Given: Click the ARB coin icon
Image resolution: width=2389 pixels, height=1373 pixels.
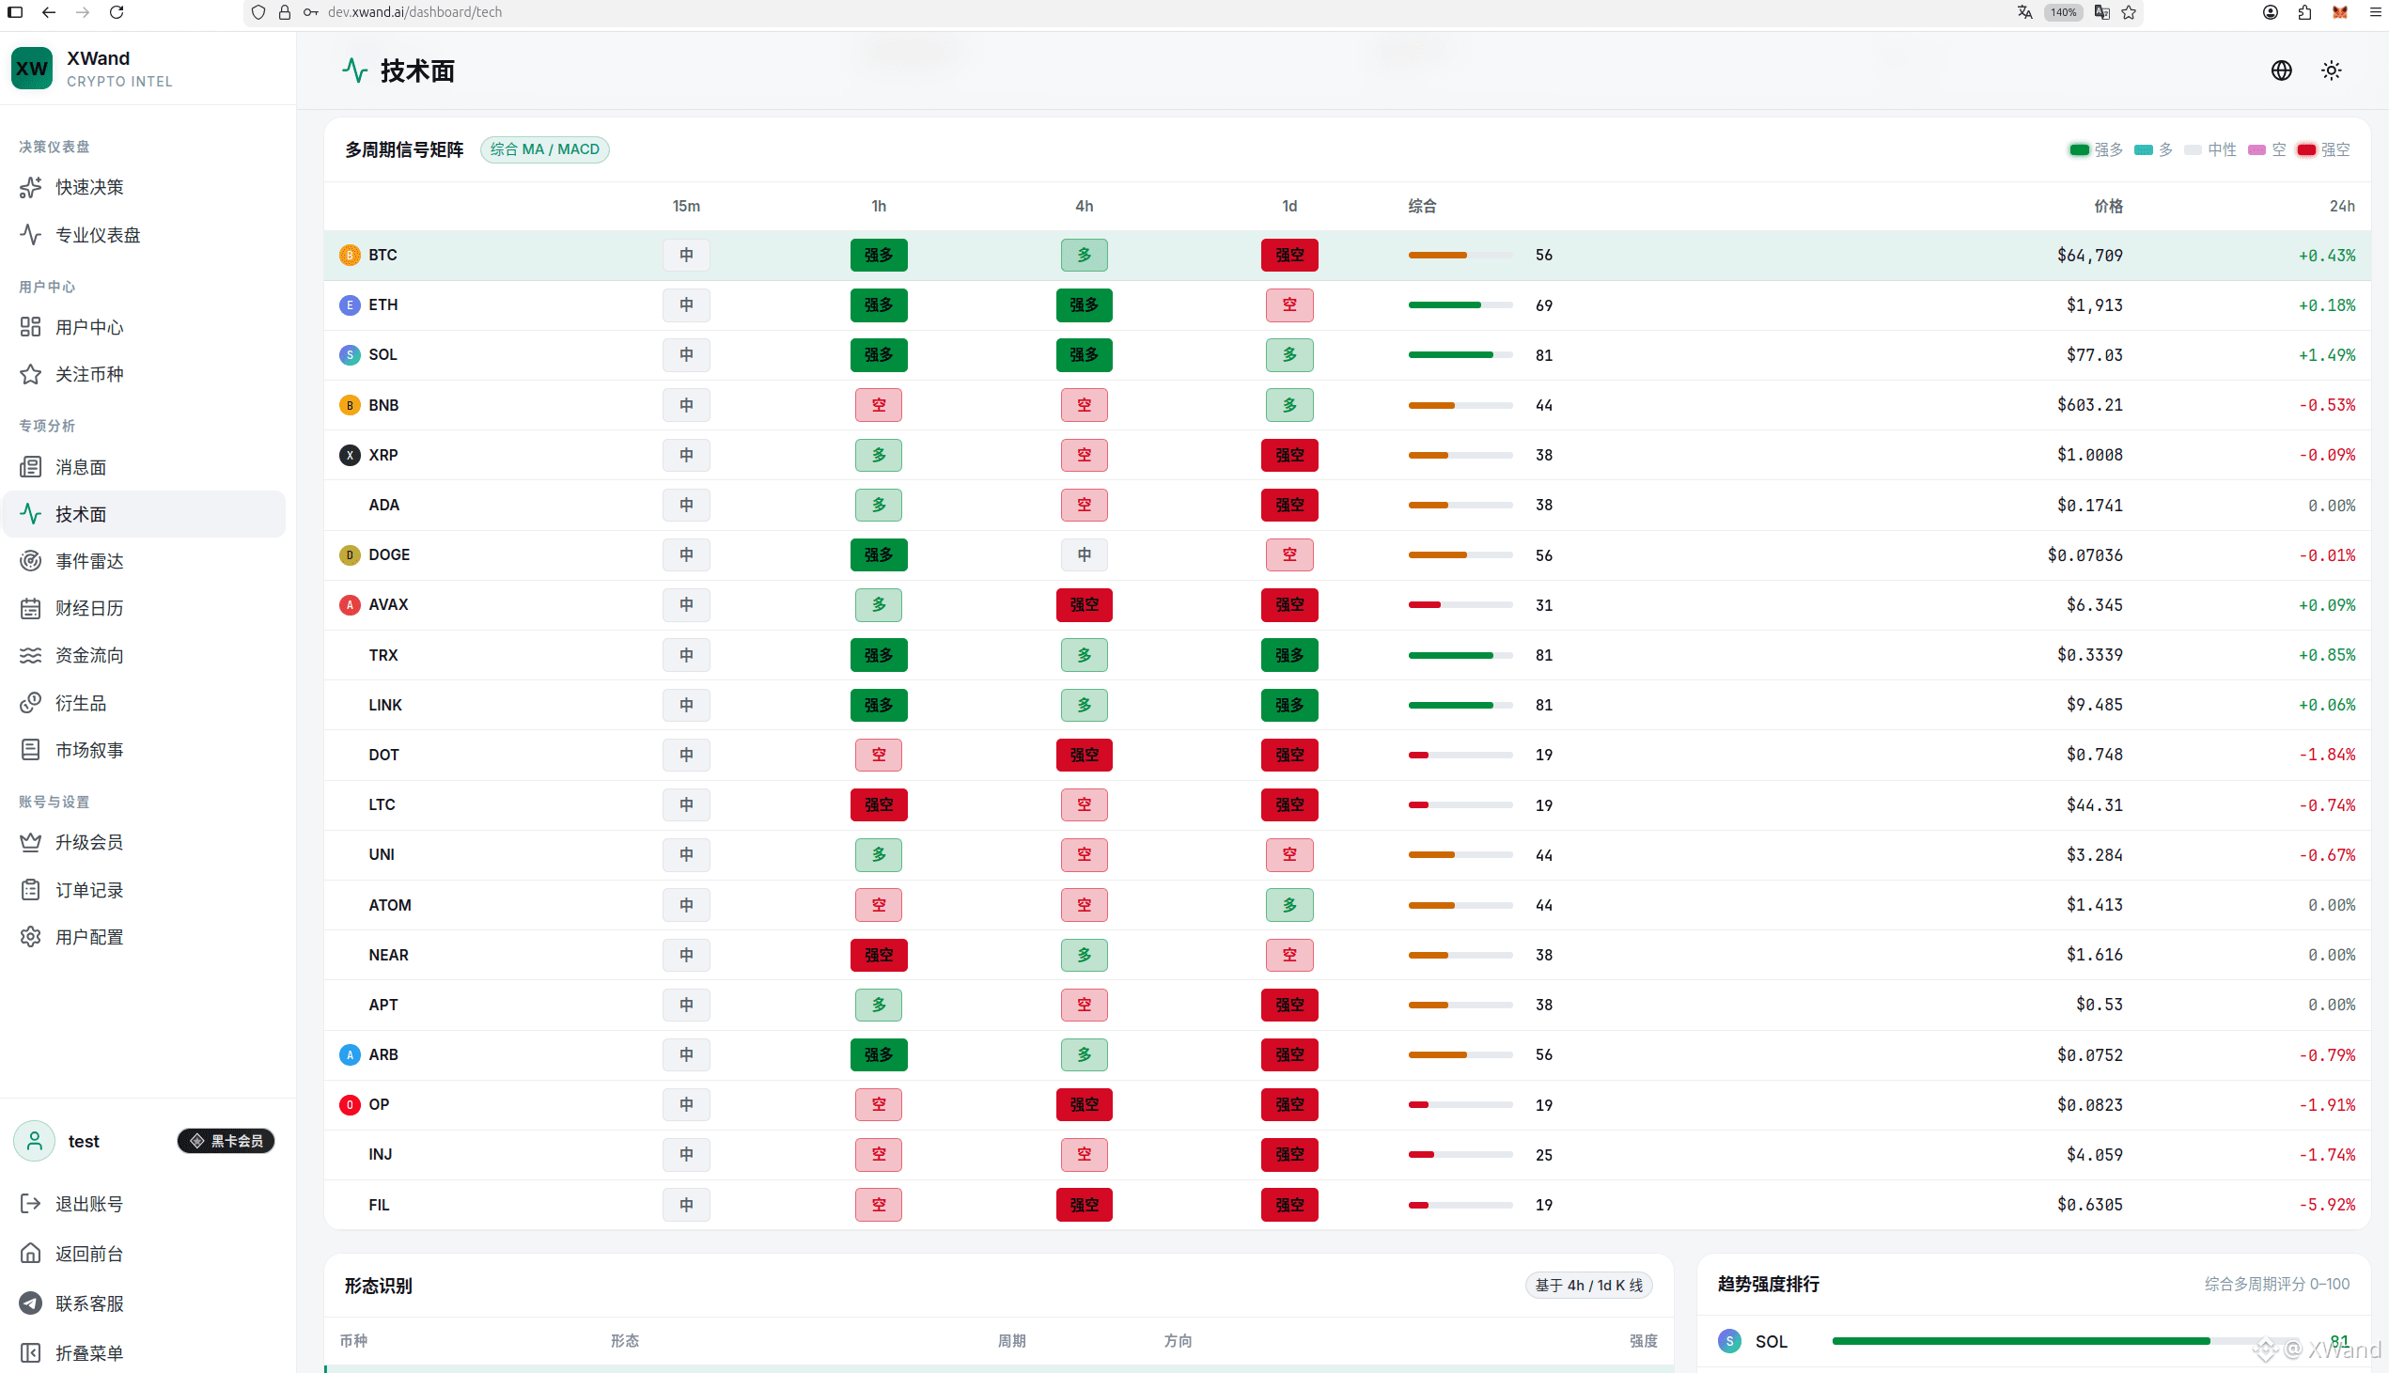Looking at the screenshot, I should 350,1054.
